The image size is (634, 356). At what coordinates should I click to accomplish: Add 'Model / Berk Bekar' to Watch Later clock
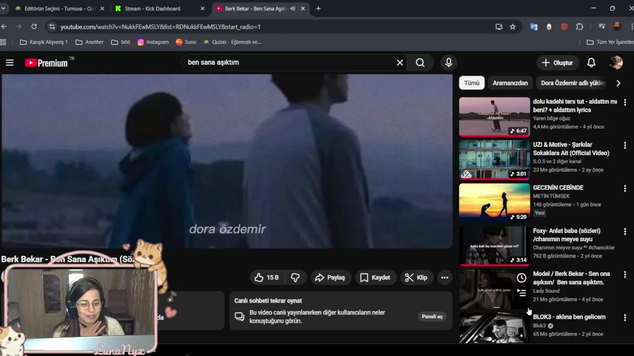point(521,278)
